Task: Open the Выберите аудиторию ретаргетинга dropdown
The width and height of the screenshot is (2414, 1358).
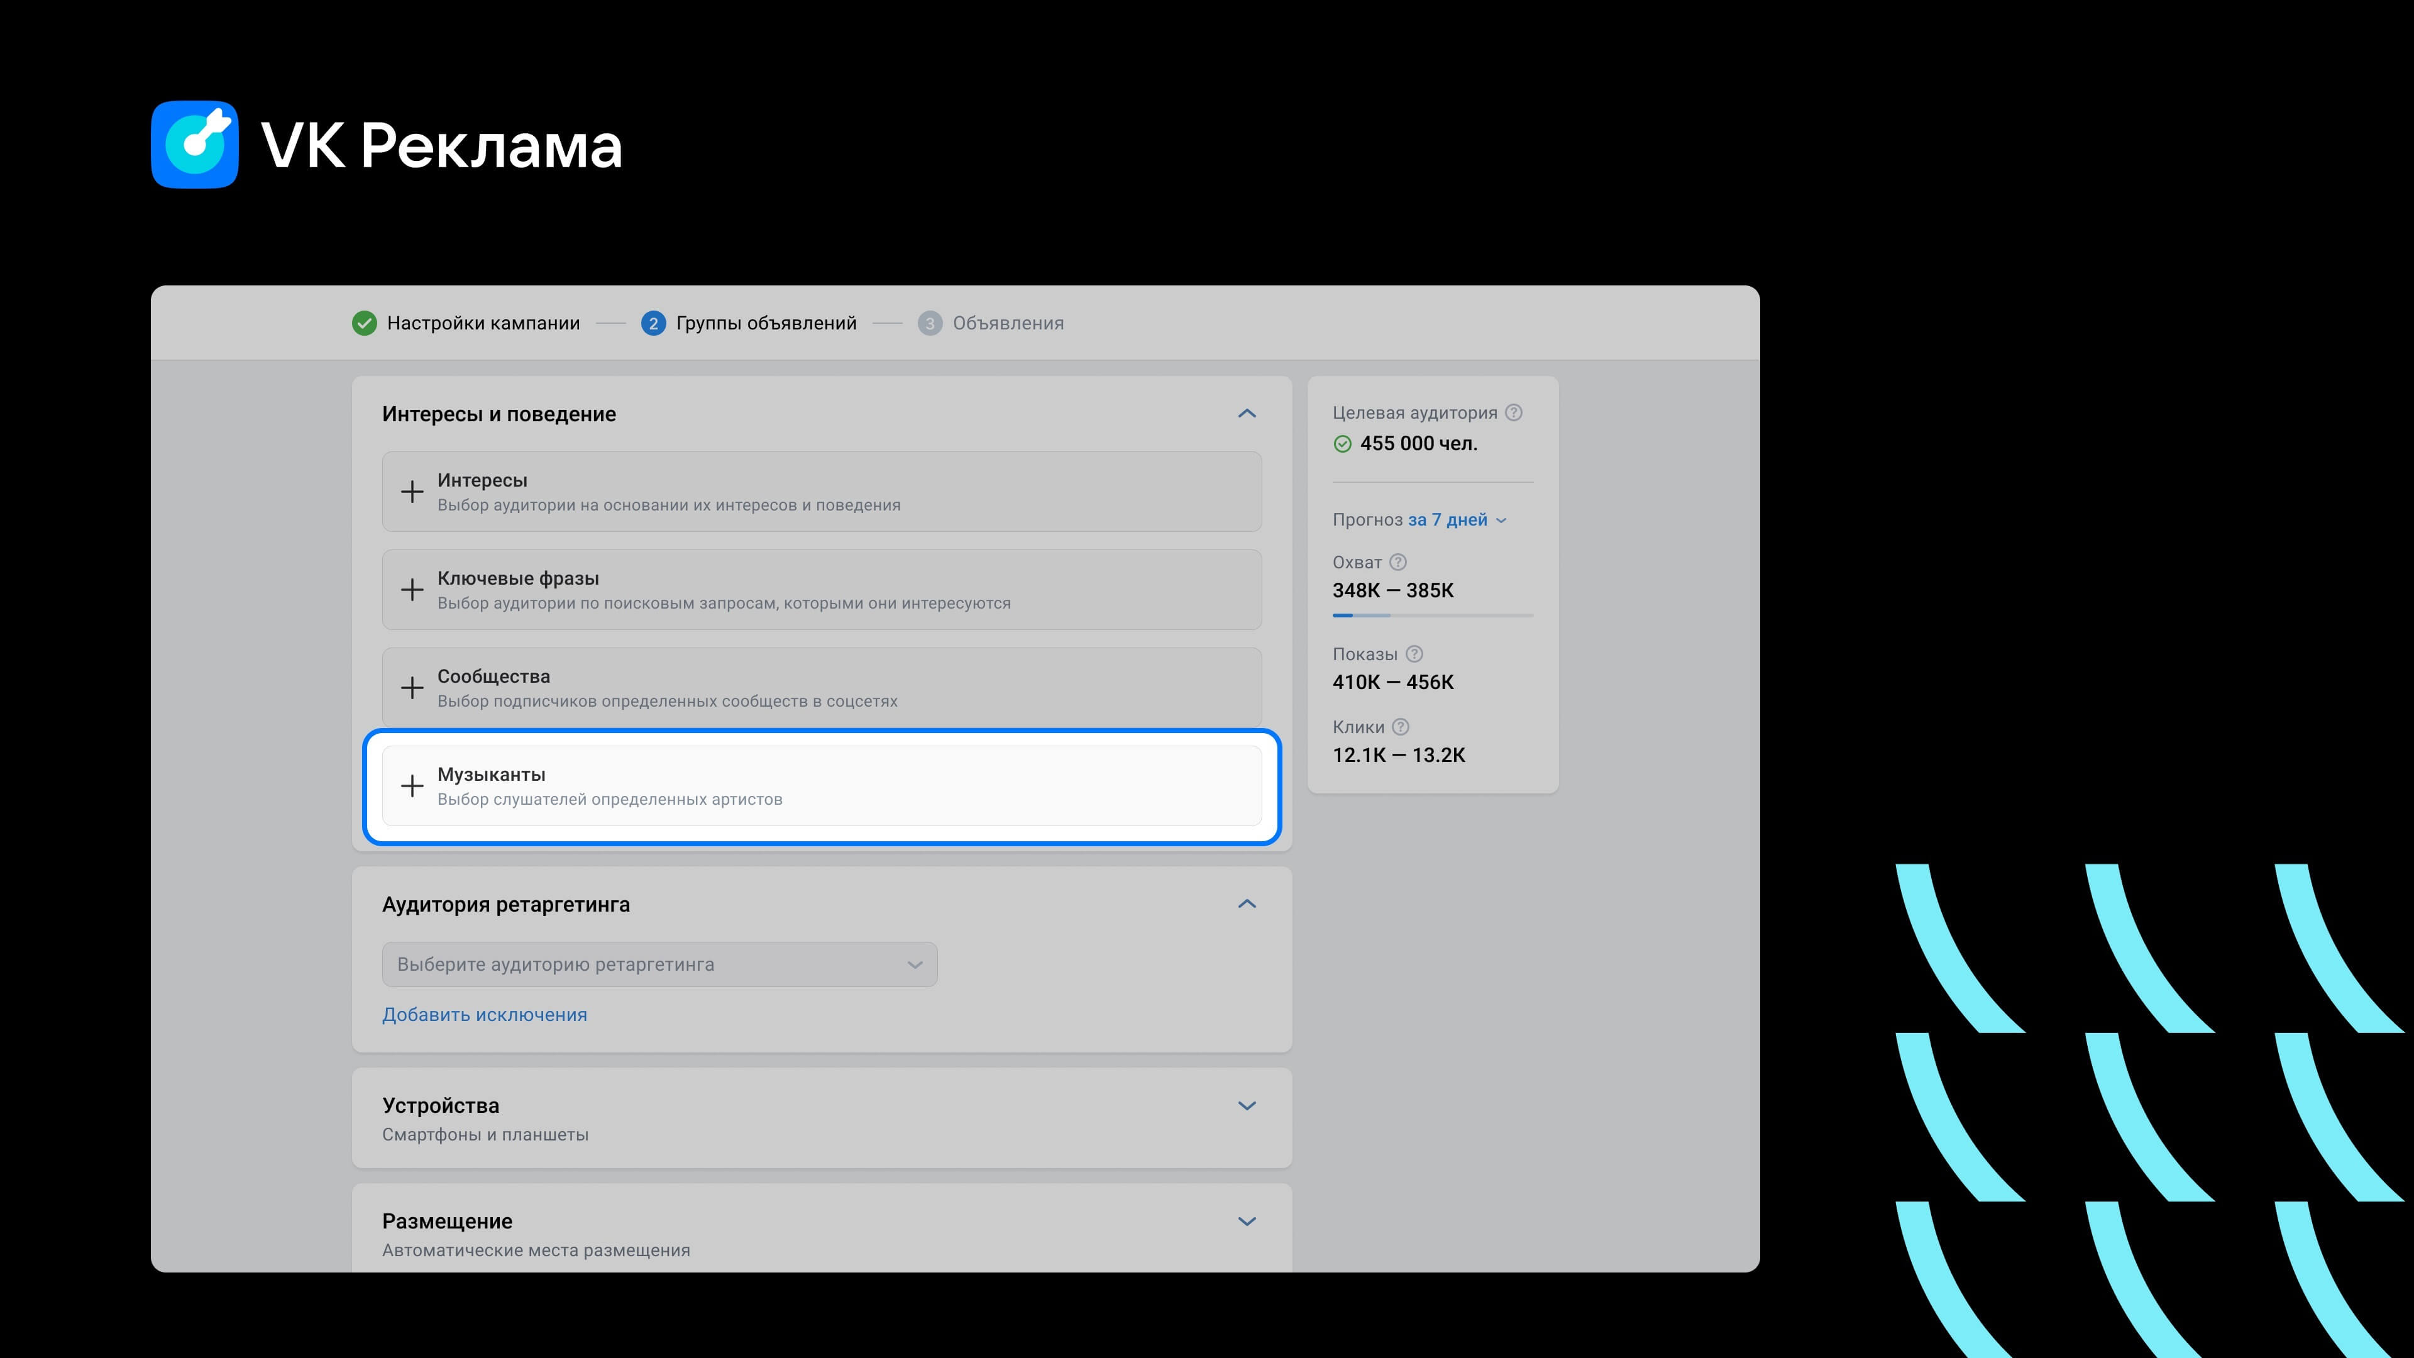Action: coord(659,964)
